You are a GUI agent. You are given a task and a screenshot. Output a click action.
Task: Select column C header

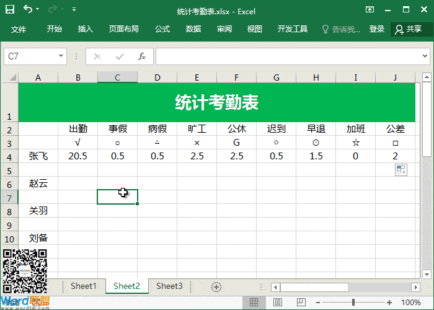coord(117,77)
